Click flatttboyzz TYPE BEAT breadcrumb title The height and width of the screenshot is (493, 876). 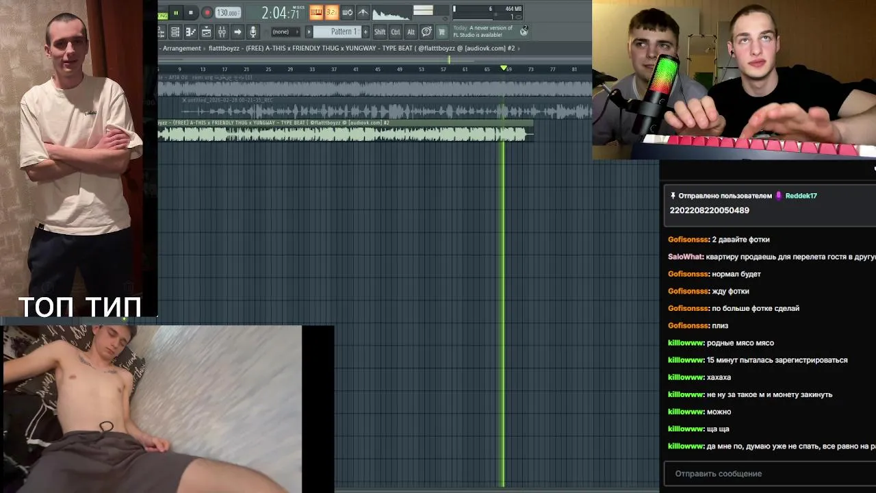[x=361, y=48]
